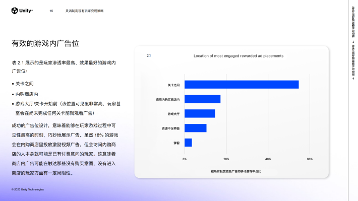Click the 关卡之间 blue bar in chart
The height and width of the screenshot is (201, 358).
click(242, 85)
